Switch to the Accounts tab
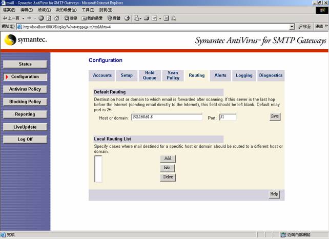The width and height of the screenshot is (329, 239). coord(102,75)
